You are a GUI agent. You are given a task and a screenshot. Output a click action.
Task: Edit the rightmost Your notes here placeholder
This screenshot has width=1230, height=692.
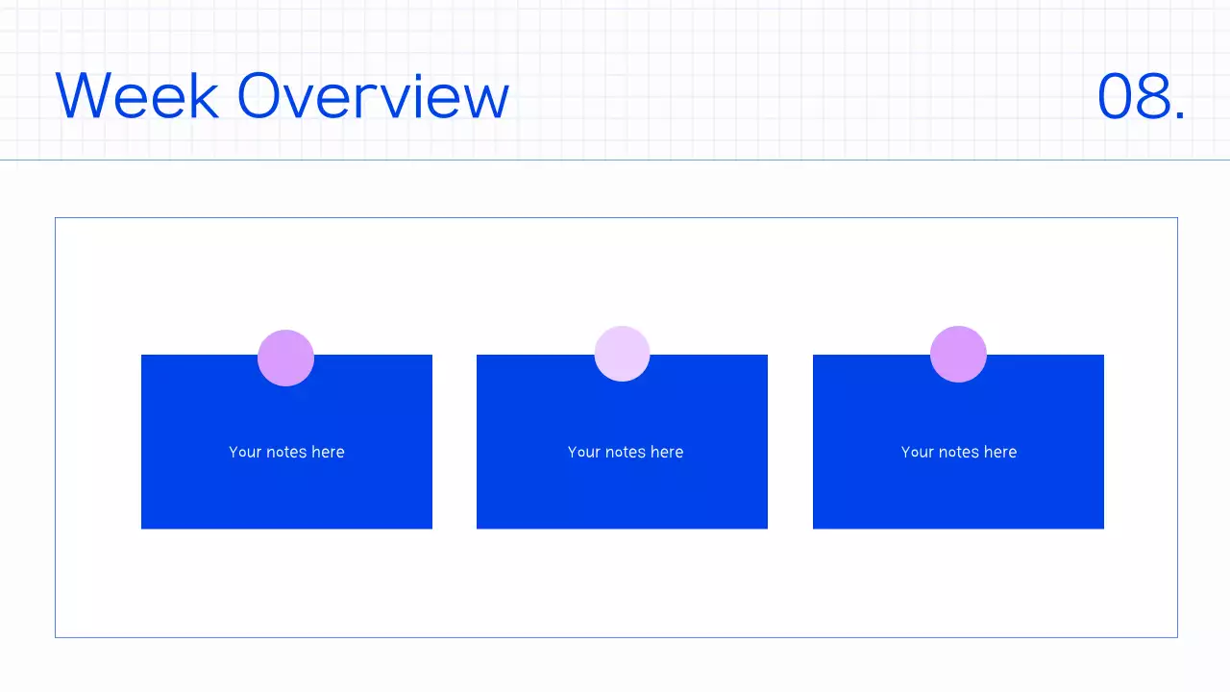tap(958, 452)
